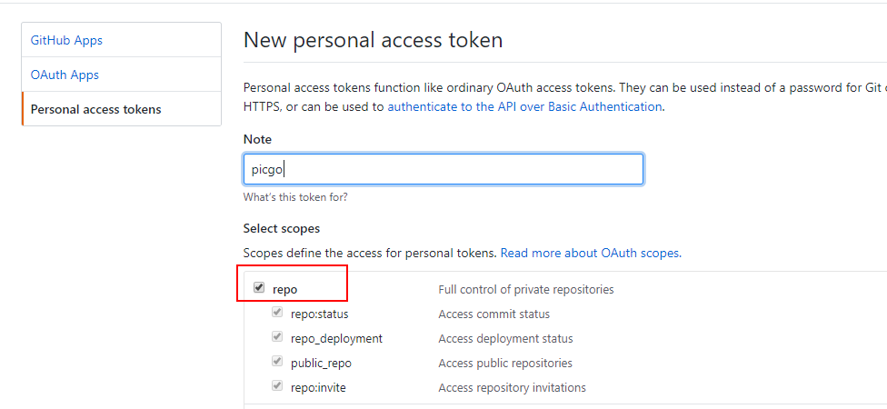Toggle the repo scope checkbox
Viewport: 887px width, 409px height.
[x=259, y=288]
